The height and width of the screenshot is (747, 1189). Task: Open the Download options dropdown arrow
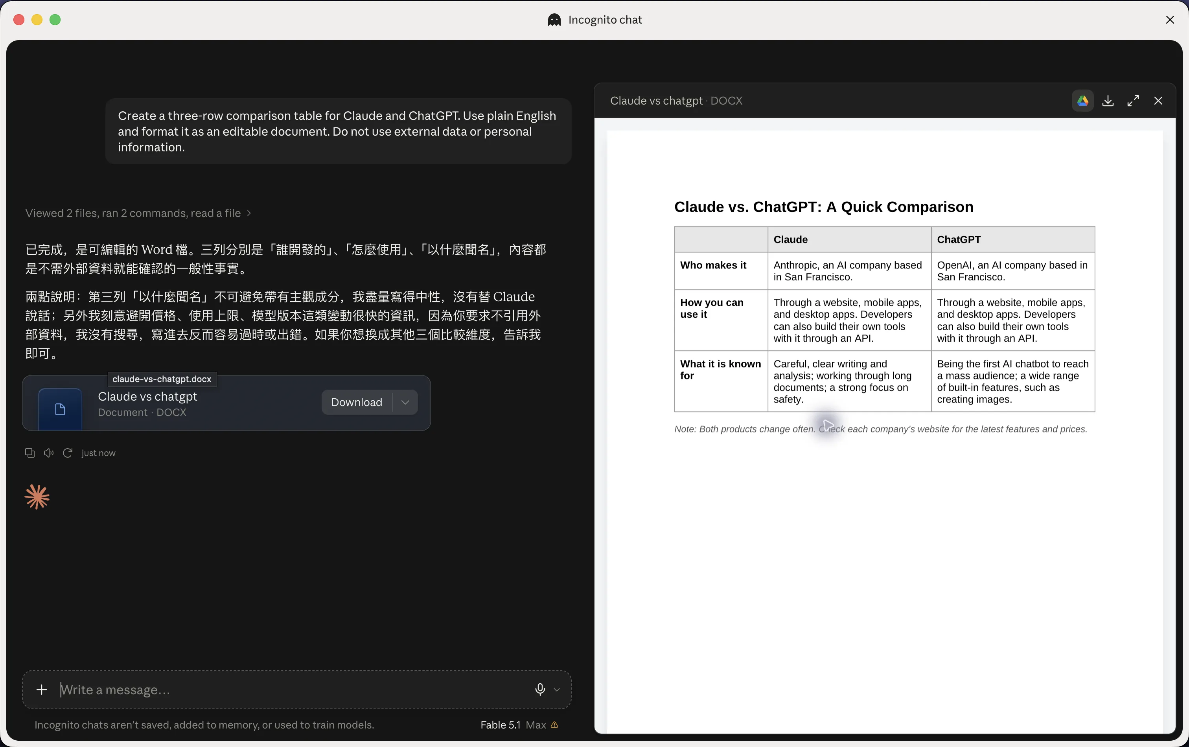(x=405, y=402)
